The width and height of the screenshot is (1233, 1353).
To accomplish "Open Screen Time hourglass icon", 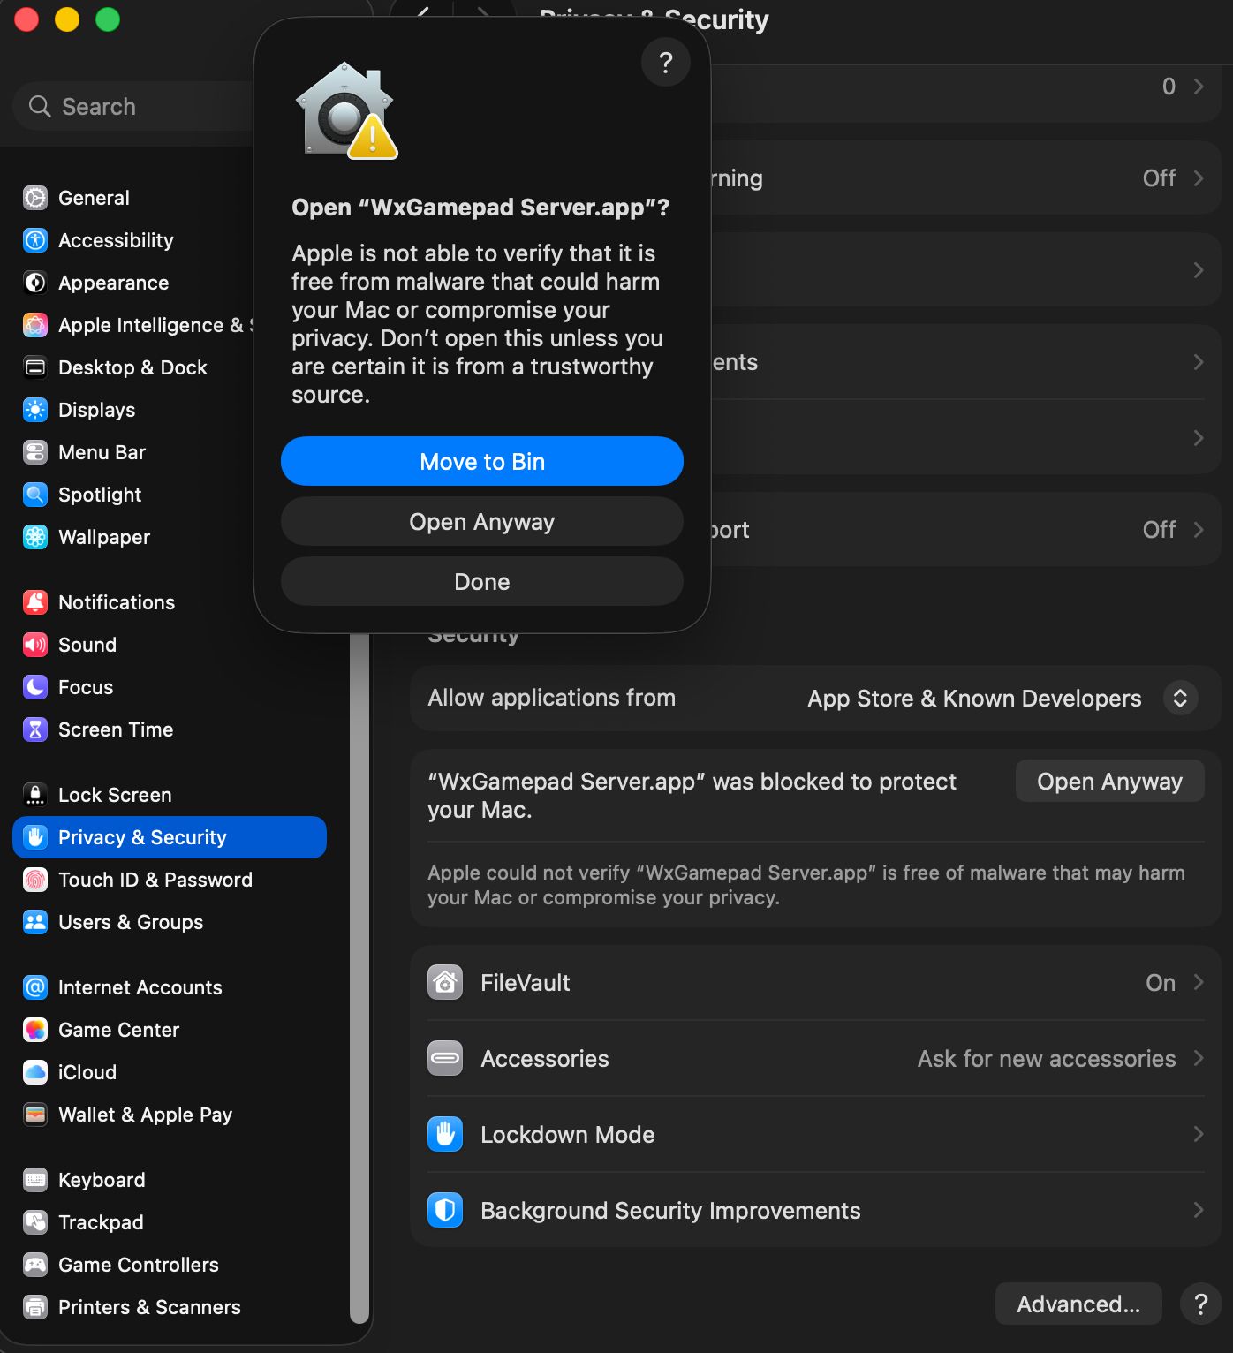I will click(x=35, y=729).
